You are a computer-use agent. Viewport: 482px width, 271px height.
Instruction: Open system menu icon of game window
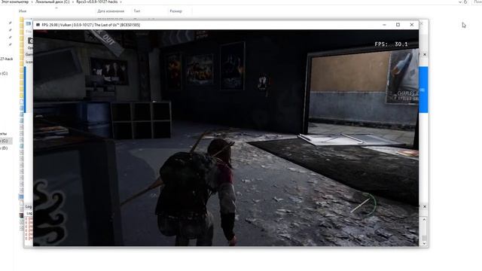pyautogui.click(x=38, y=25)
